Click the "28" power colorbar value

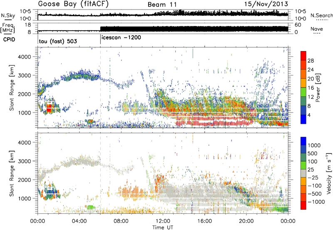click(x=311, y=61)
